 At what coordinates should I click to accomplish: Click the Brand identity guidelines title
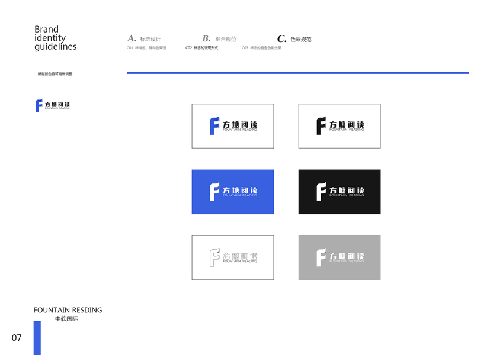click(55, 38)
